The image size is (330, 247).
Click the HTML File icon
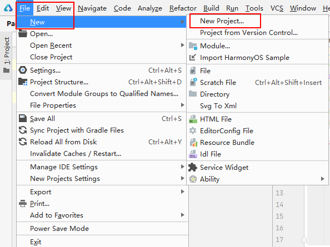(193, 119)
